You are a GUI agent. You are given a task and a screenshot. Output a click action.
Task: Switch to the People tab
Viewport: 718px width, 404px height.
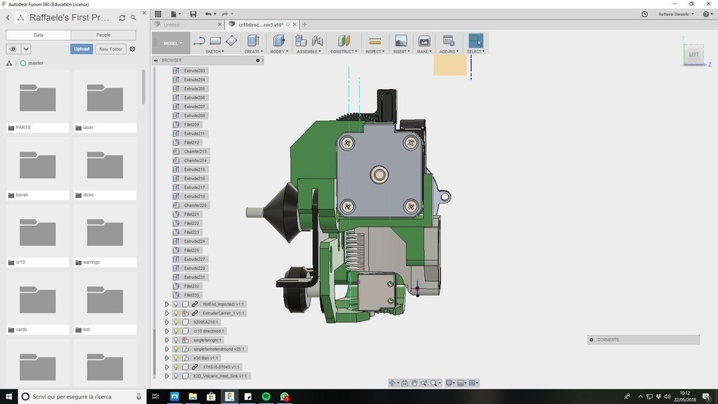click(x=104, y=35)
